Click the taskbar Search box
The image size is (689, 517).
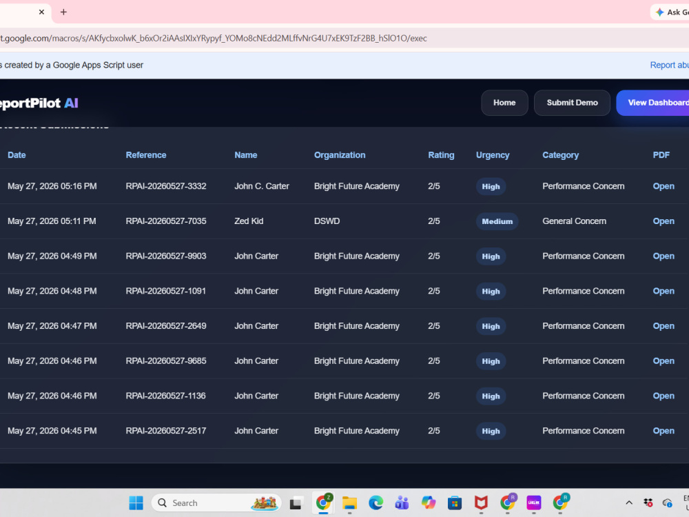(x=216, y=503)
